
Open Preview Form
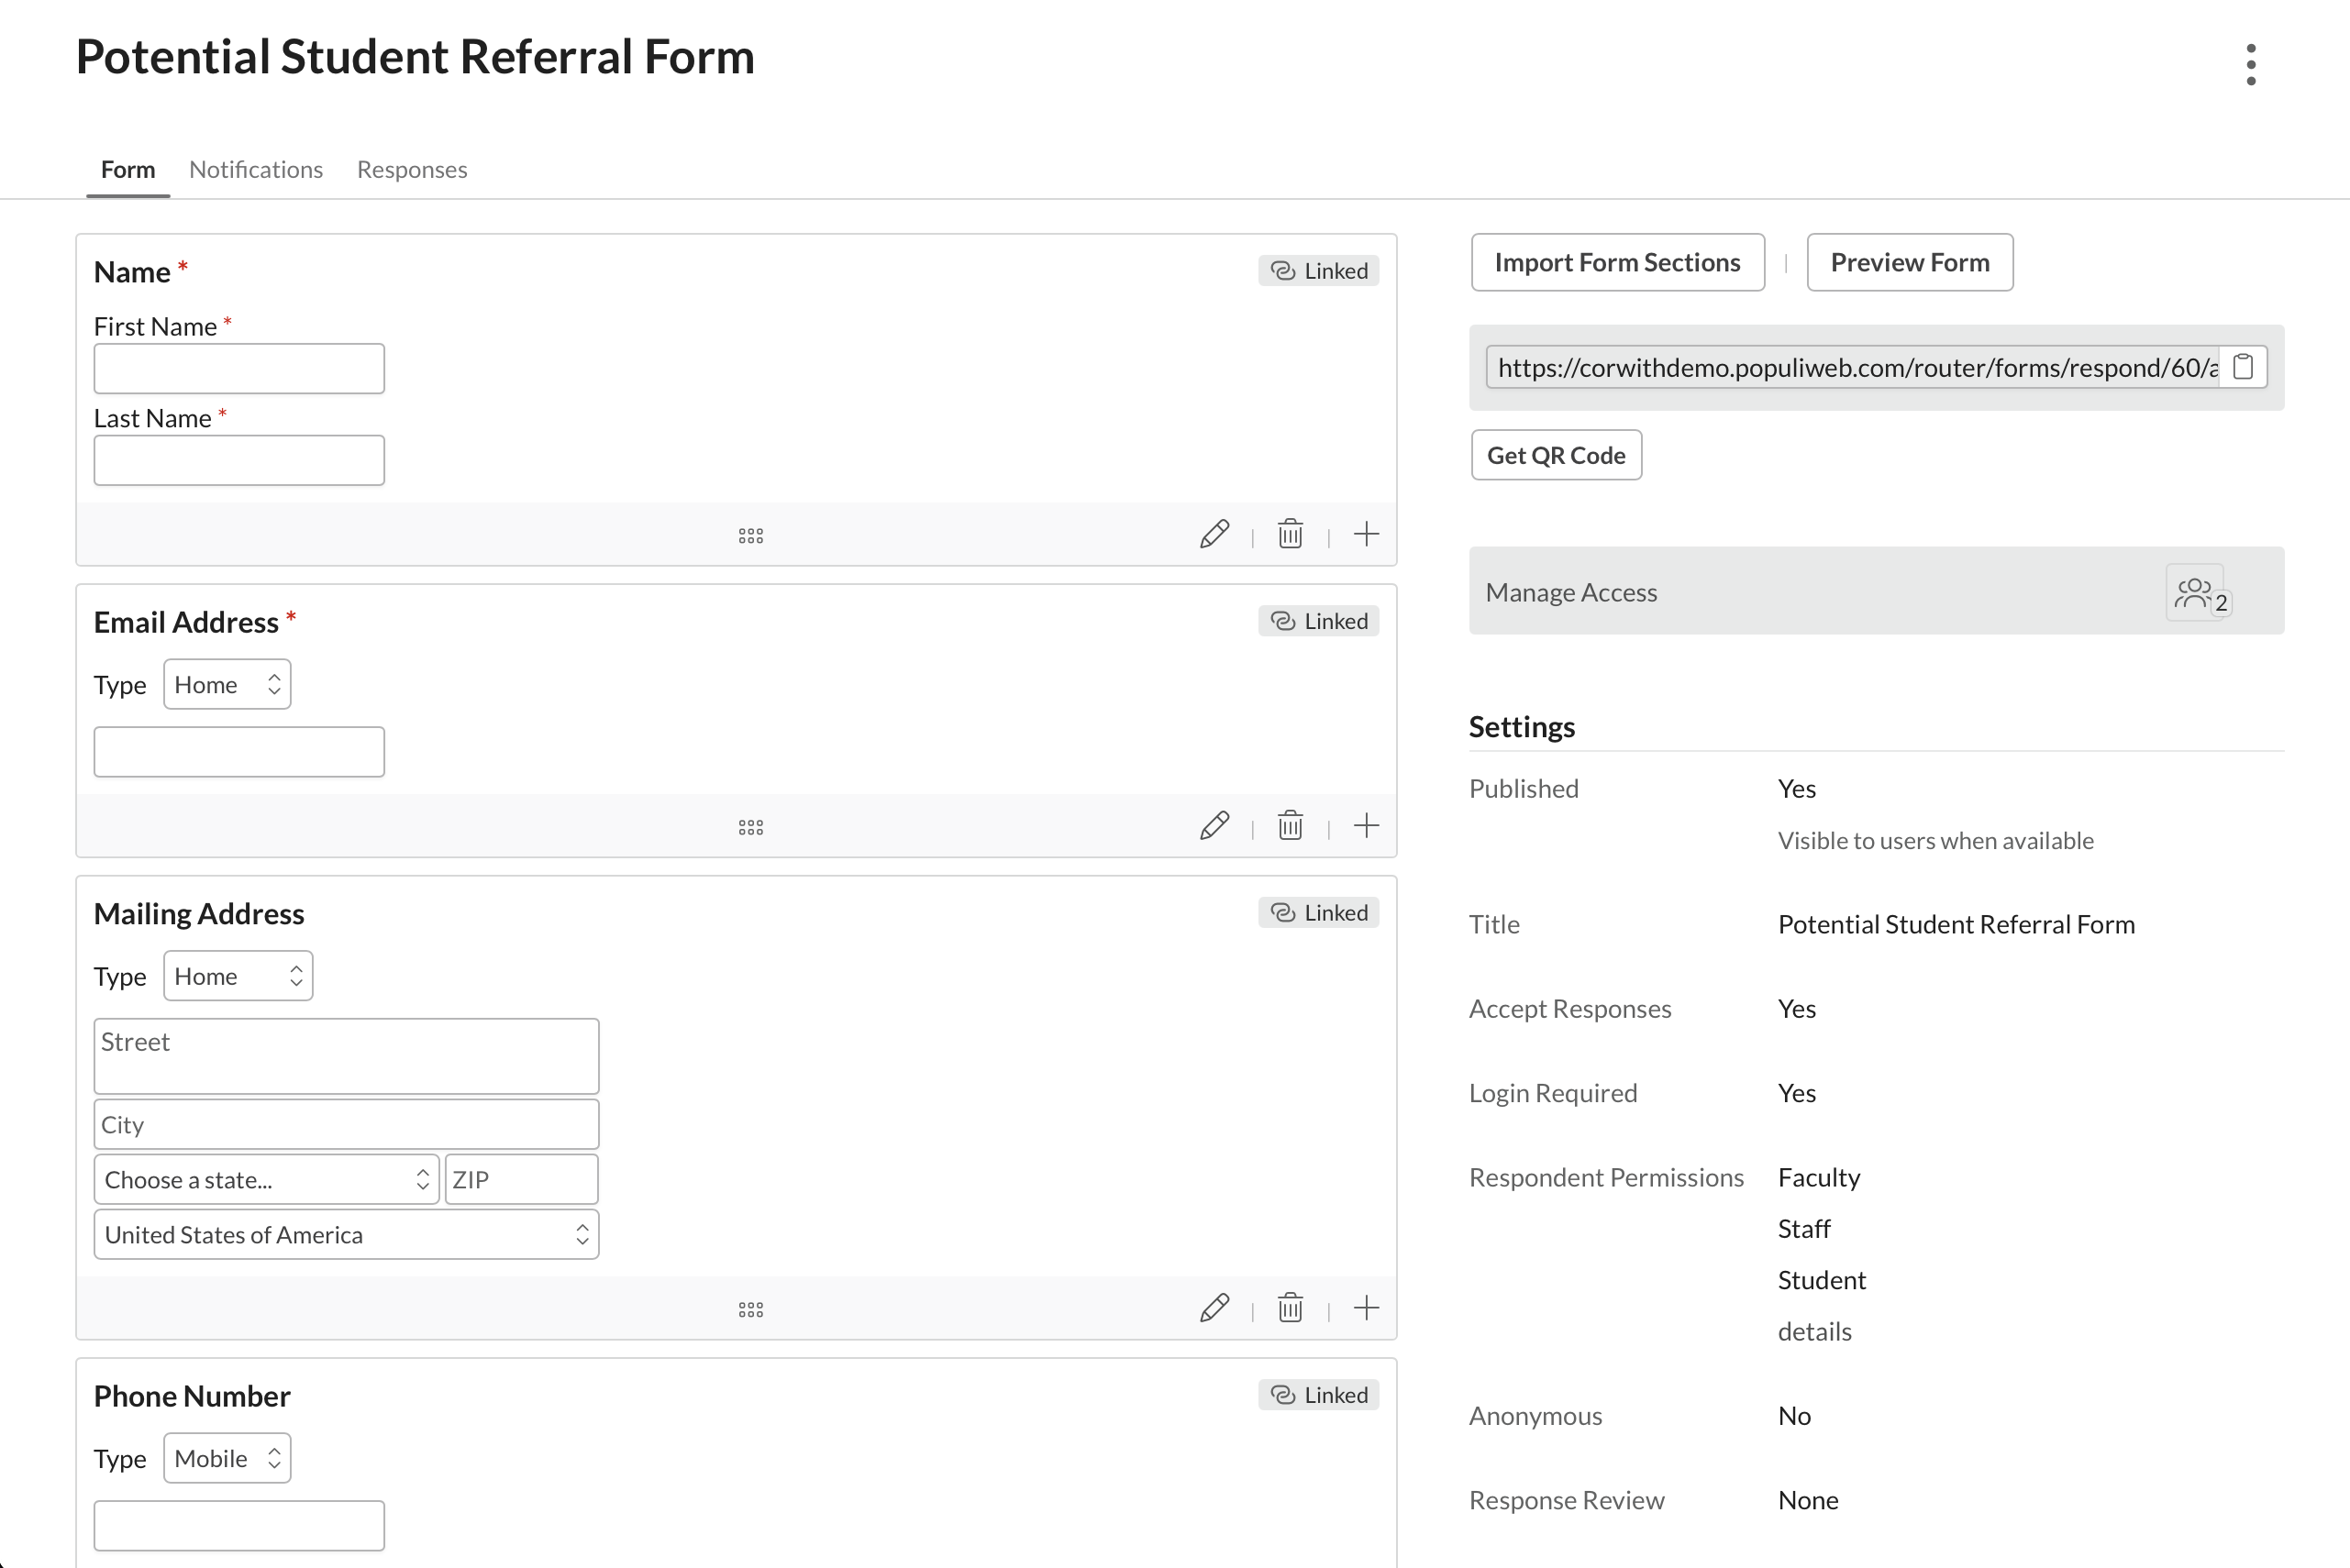tap(1909, 262)
